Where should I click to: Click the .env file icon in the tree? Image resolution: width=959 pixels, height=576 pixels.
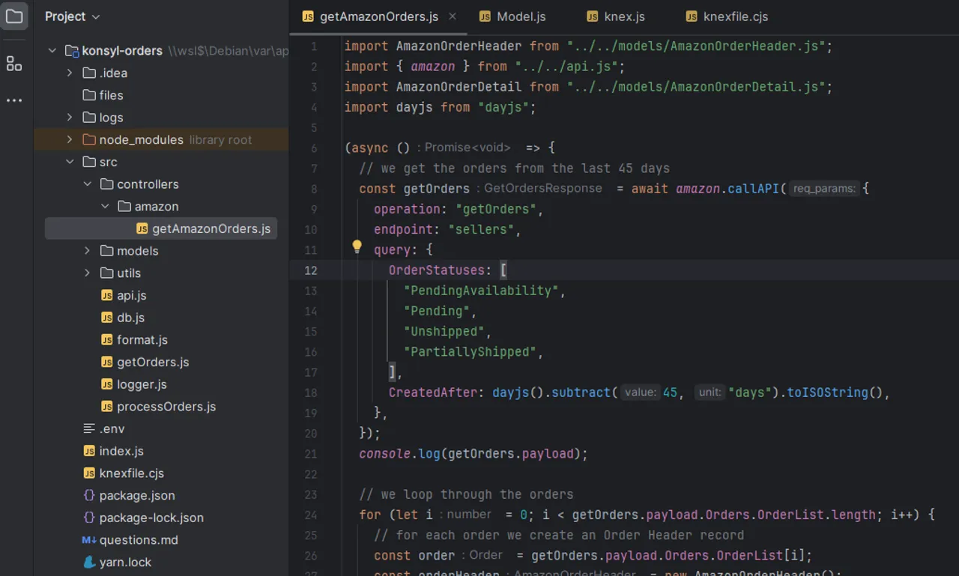click(88, 428)
